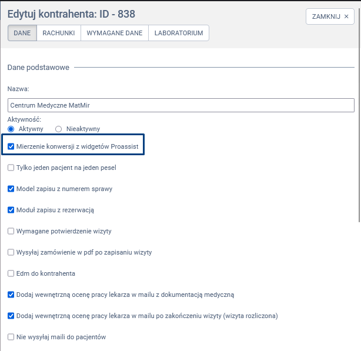Click the Dane podstawowe section header
The image size is (361, 351).
pos(38,68)
